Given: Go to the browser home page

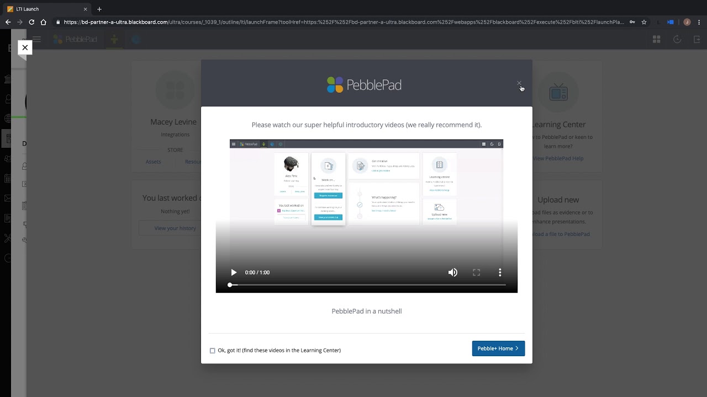Looking at the screenshot, I should click(x=43, y=22).
